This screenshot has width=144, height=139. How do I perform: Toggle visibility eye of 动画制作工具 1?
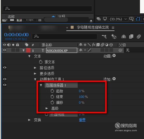pyautogui.click(x=5, y=79)
